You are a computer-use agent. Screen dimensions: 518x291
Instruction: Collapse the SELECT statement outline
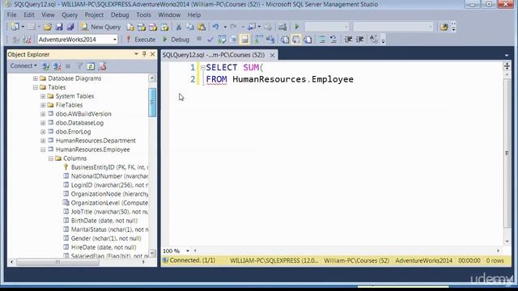point(202,68)
